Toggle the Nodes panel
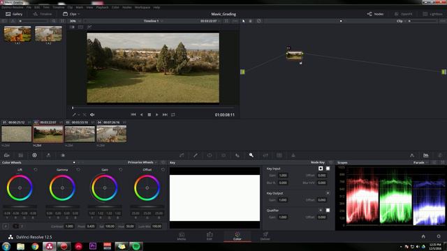The image size is (447, 251). [376, 14]
